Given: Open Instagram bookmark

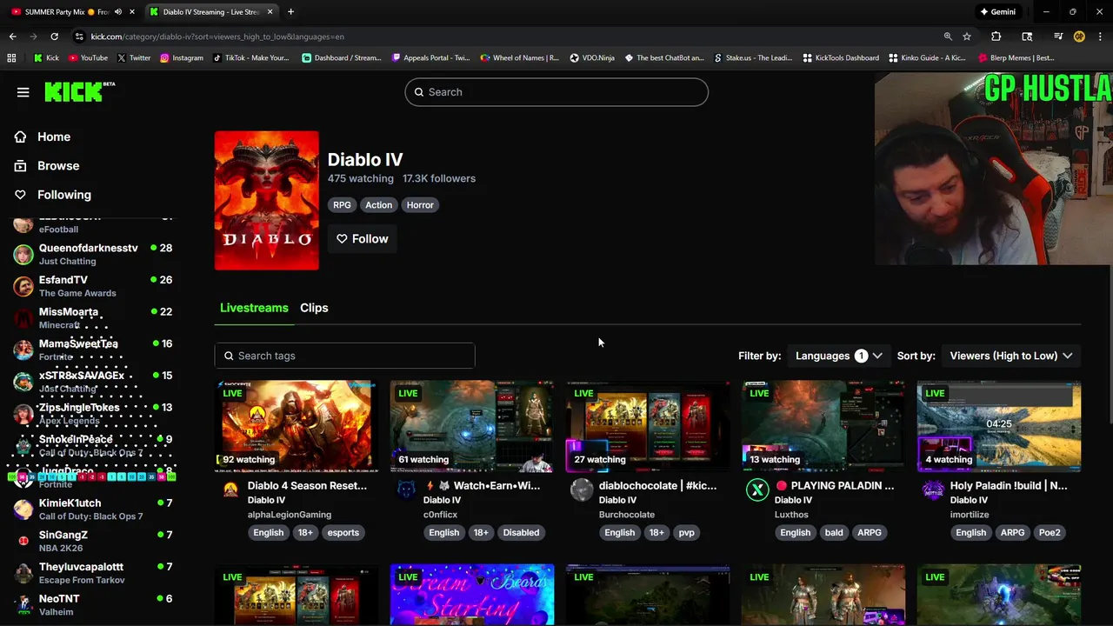Looking at the screenshot, I should click(182, 58).
